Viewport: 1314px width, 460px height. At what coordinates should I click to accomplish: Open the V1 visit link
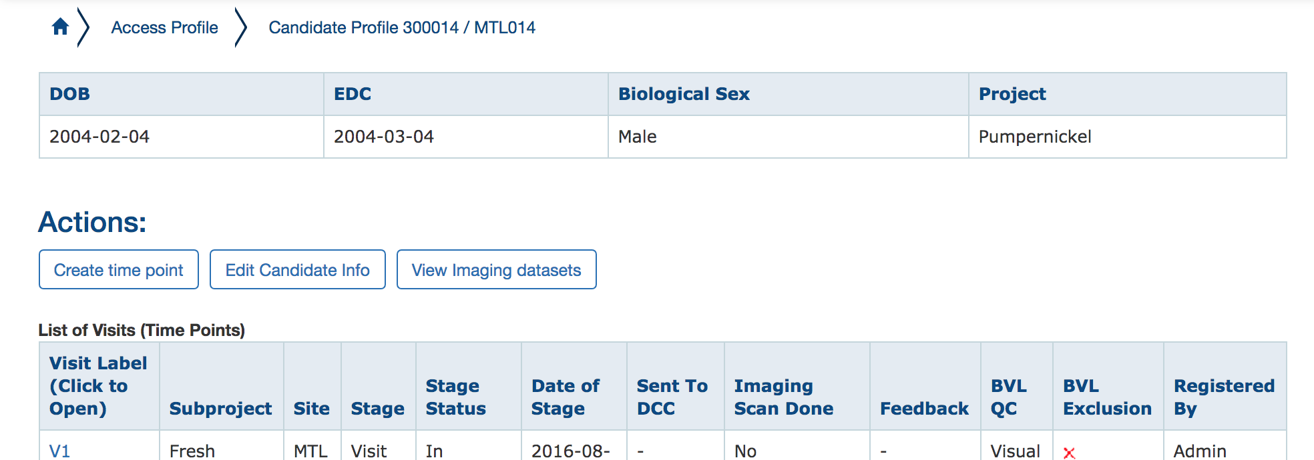tap(59, 451)
